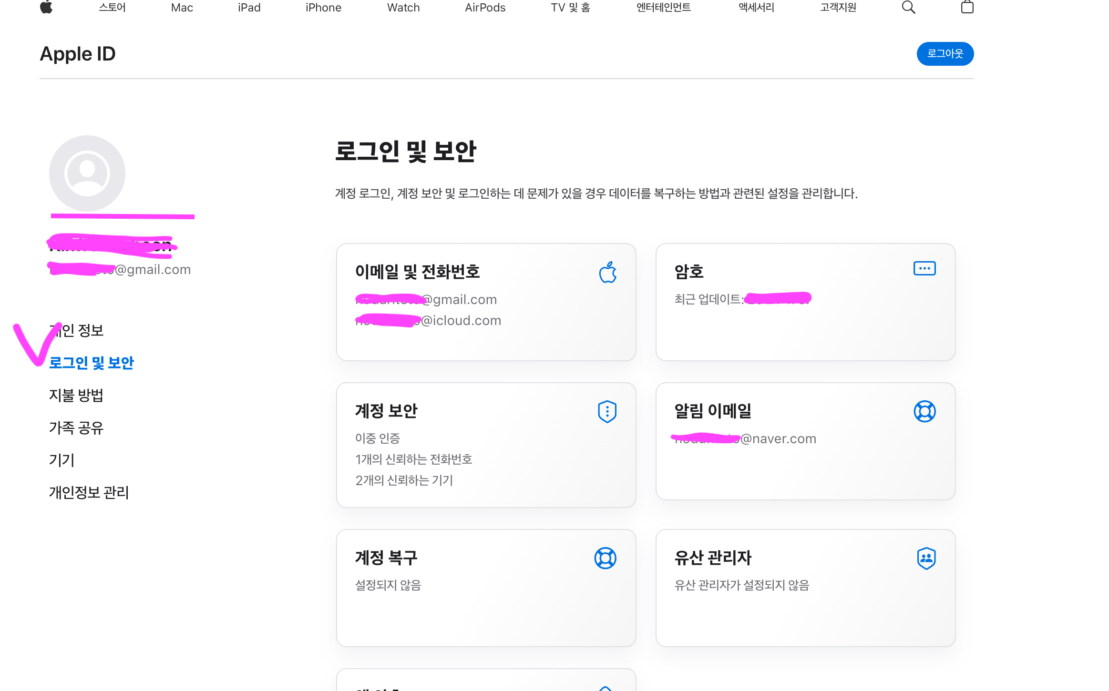Click the people shield icon on 유산 관리자 card

tap(926, 558)
